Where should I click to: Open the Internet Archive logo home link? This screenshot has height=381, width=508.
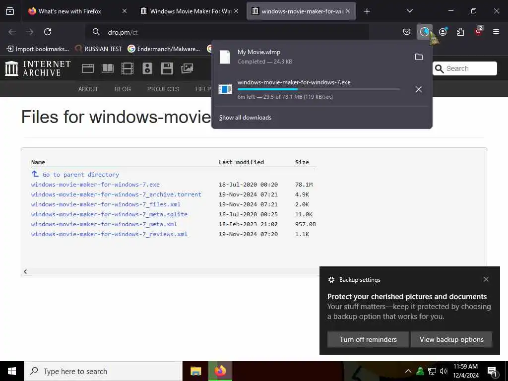coord(38,68)
